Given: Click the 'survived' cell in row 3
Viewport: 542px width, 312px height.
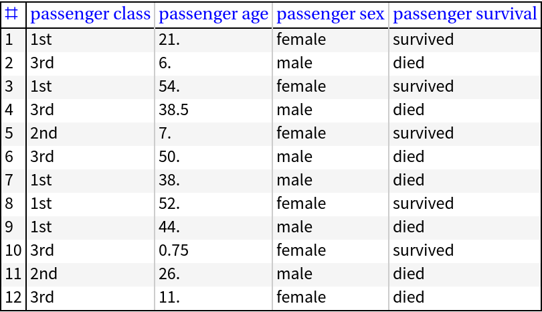Looking at the screenshot, I should (423, 86).
